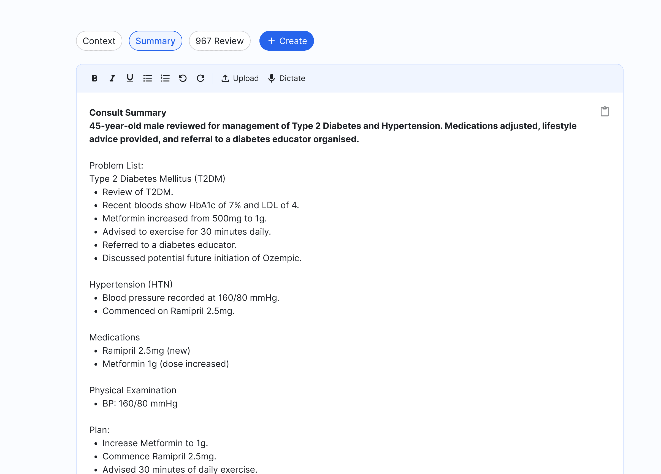This screenshot has height=474, width=661.
Task: Click on Ramipril 2.5mg (new) medication line
Action: [x=146, y=350]
